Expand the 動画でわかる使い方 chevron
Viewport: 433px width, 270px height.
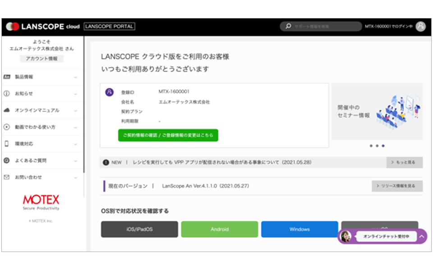tap(75, 127)
